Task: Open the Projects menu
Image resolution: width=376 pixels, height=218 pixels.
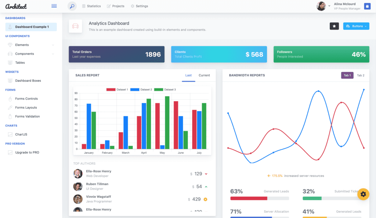Action: (116, 6)
